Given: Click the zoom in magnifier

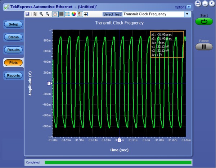Looking at the screenshot, I should click(x=41, y=14).
